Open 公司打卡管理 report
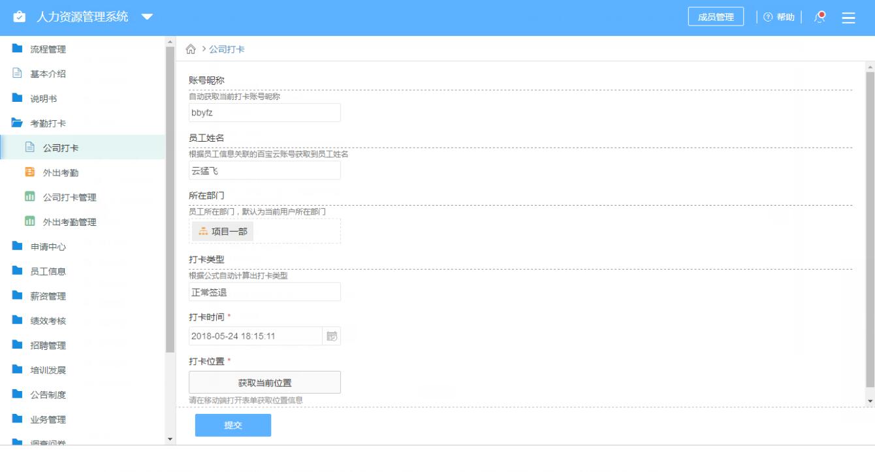 click(82, 197)
